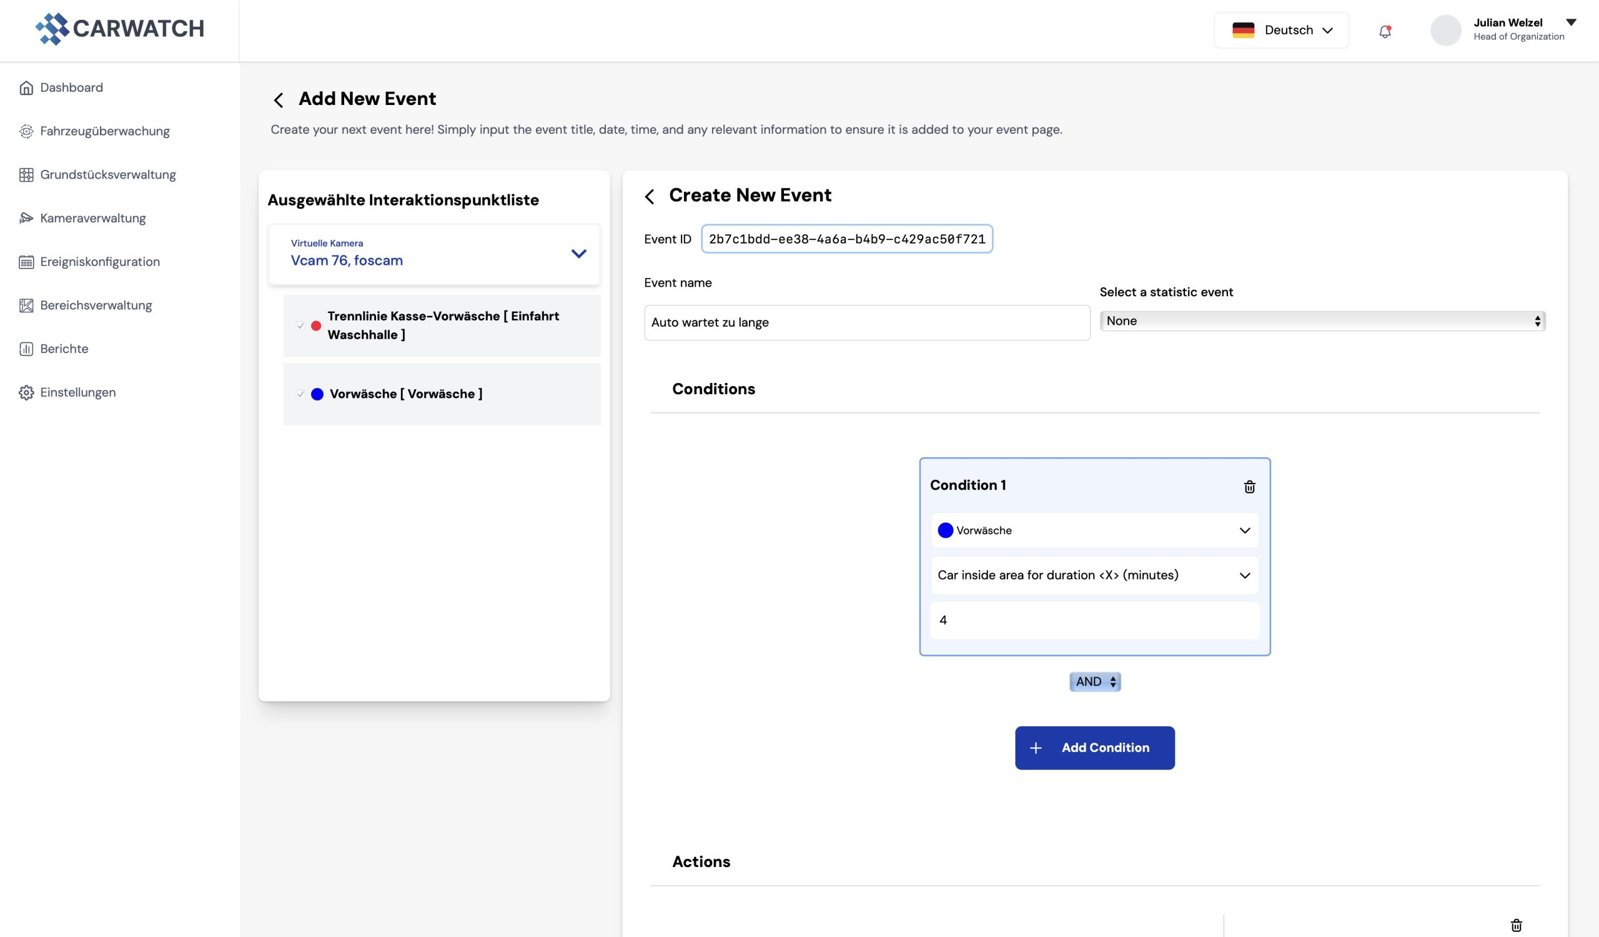Change the AND operator selector
This screenshot has width=1599, height=937.
click(x=1094, y=682)
